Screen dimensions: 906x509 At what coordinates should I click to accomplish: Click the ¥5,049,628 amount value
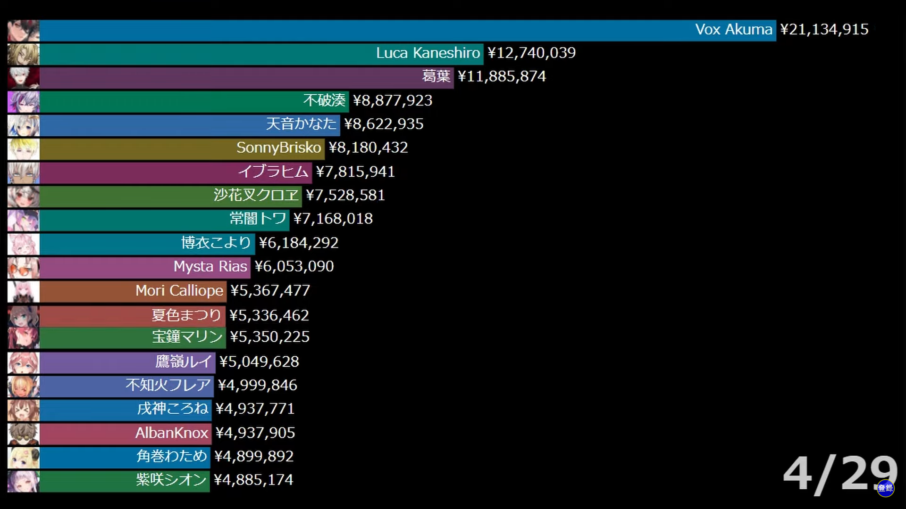coord(260,362)
